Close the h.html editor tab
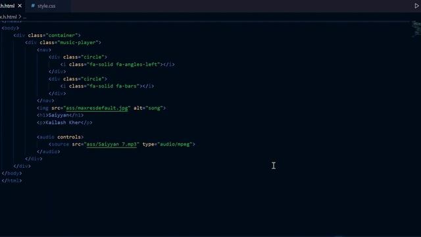The height and width of the screenshot is (237, 421). pos(20,6)
